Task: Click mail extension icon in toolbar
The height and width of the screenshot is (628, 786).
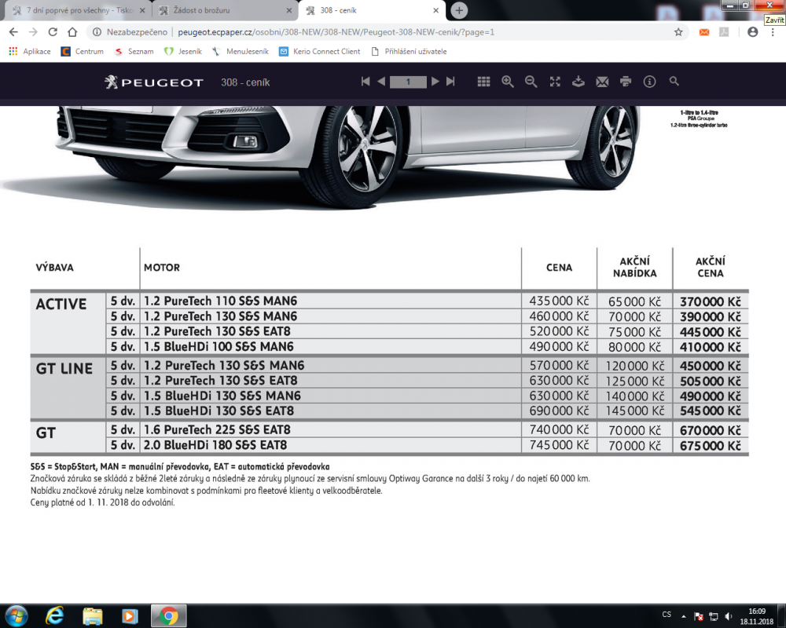Action: coord(704,32)
